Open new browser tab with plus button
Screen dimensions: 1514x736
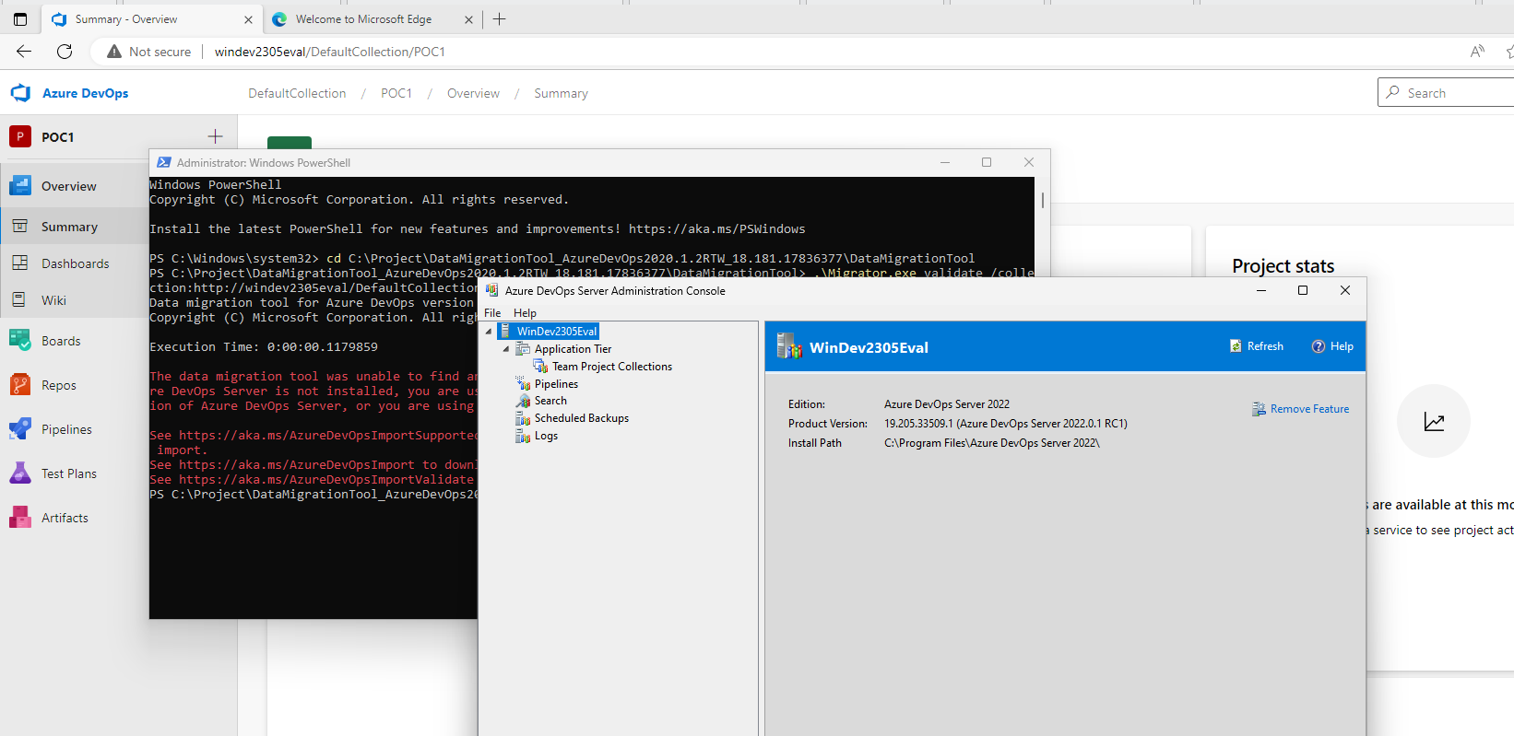pos(499,18)
